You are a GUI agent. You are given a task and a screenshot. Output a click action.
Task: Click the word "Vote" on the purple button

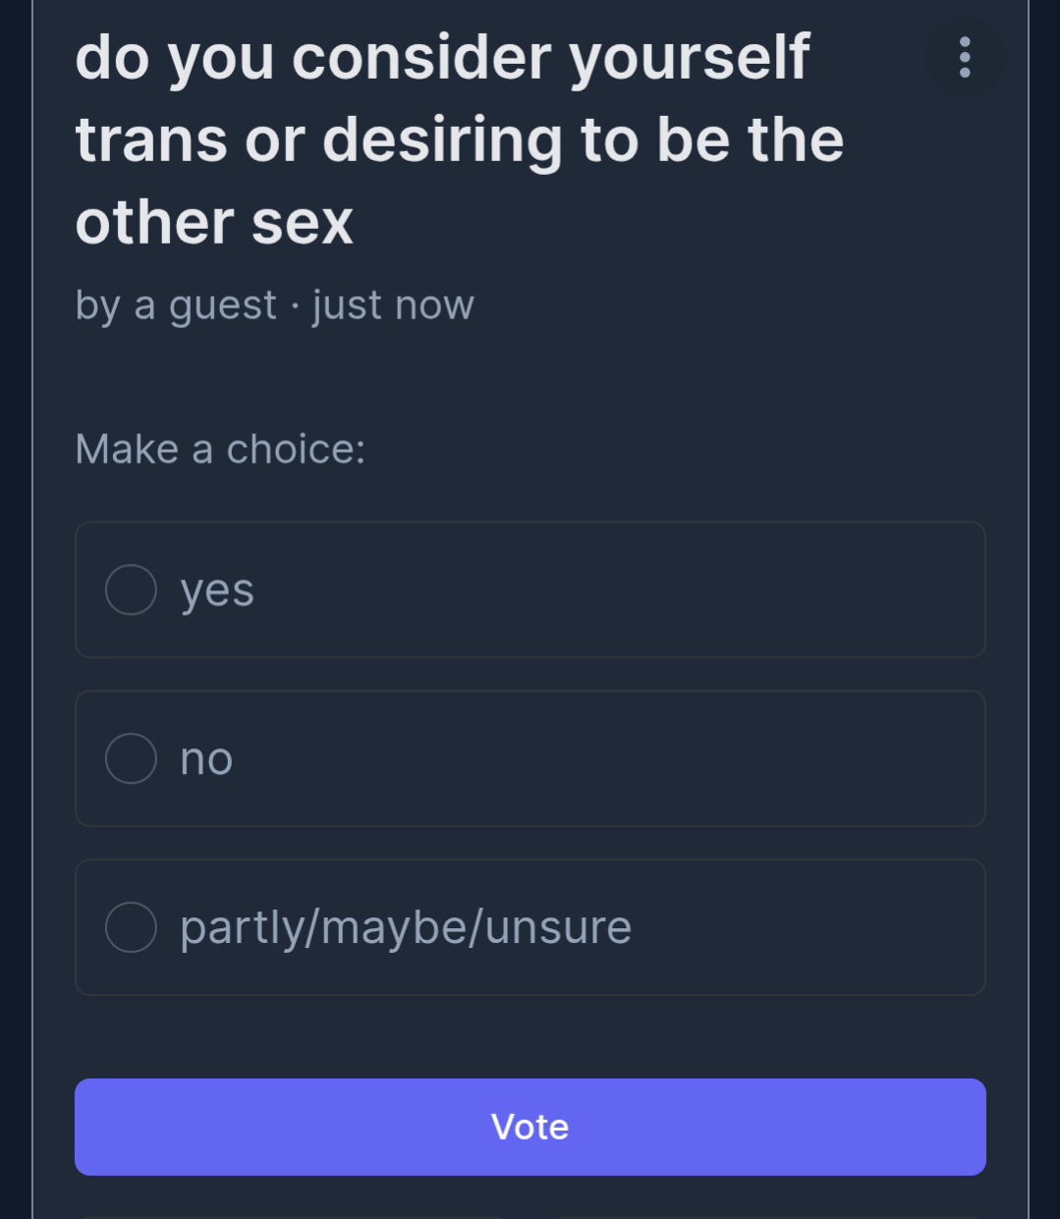point(530,1127)
